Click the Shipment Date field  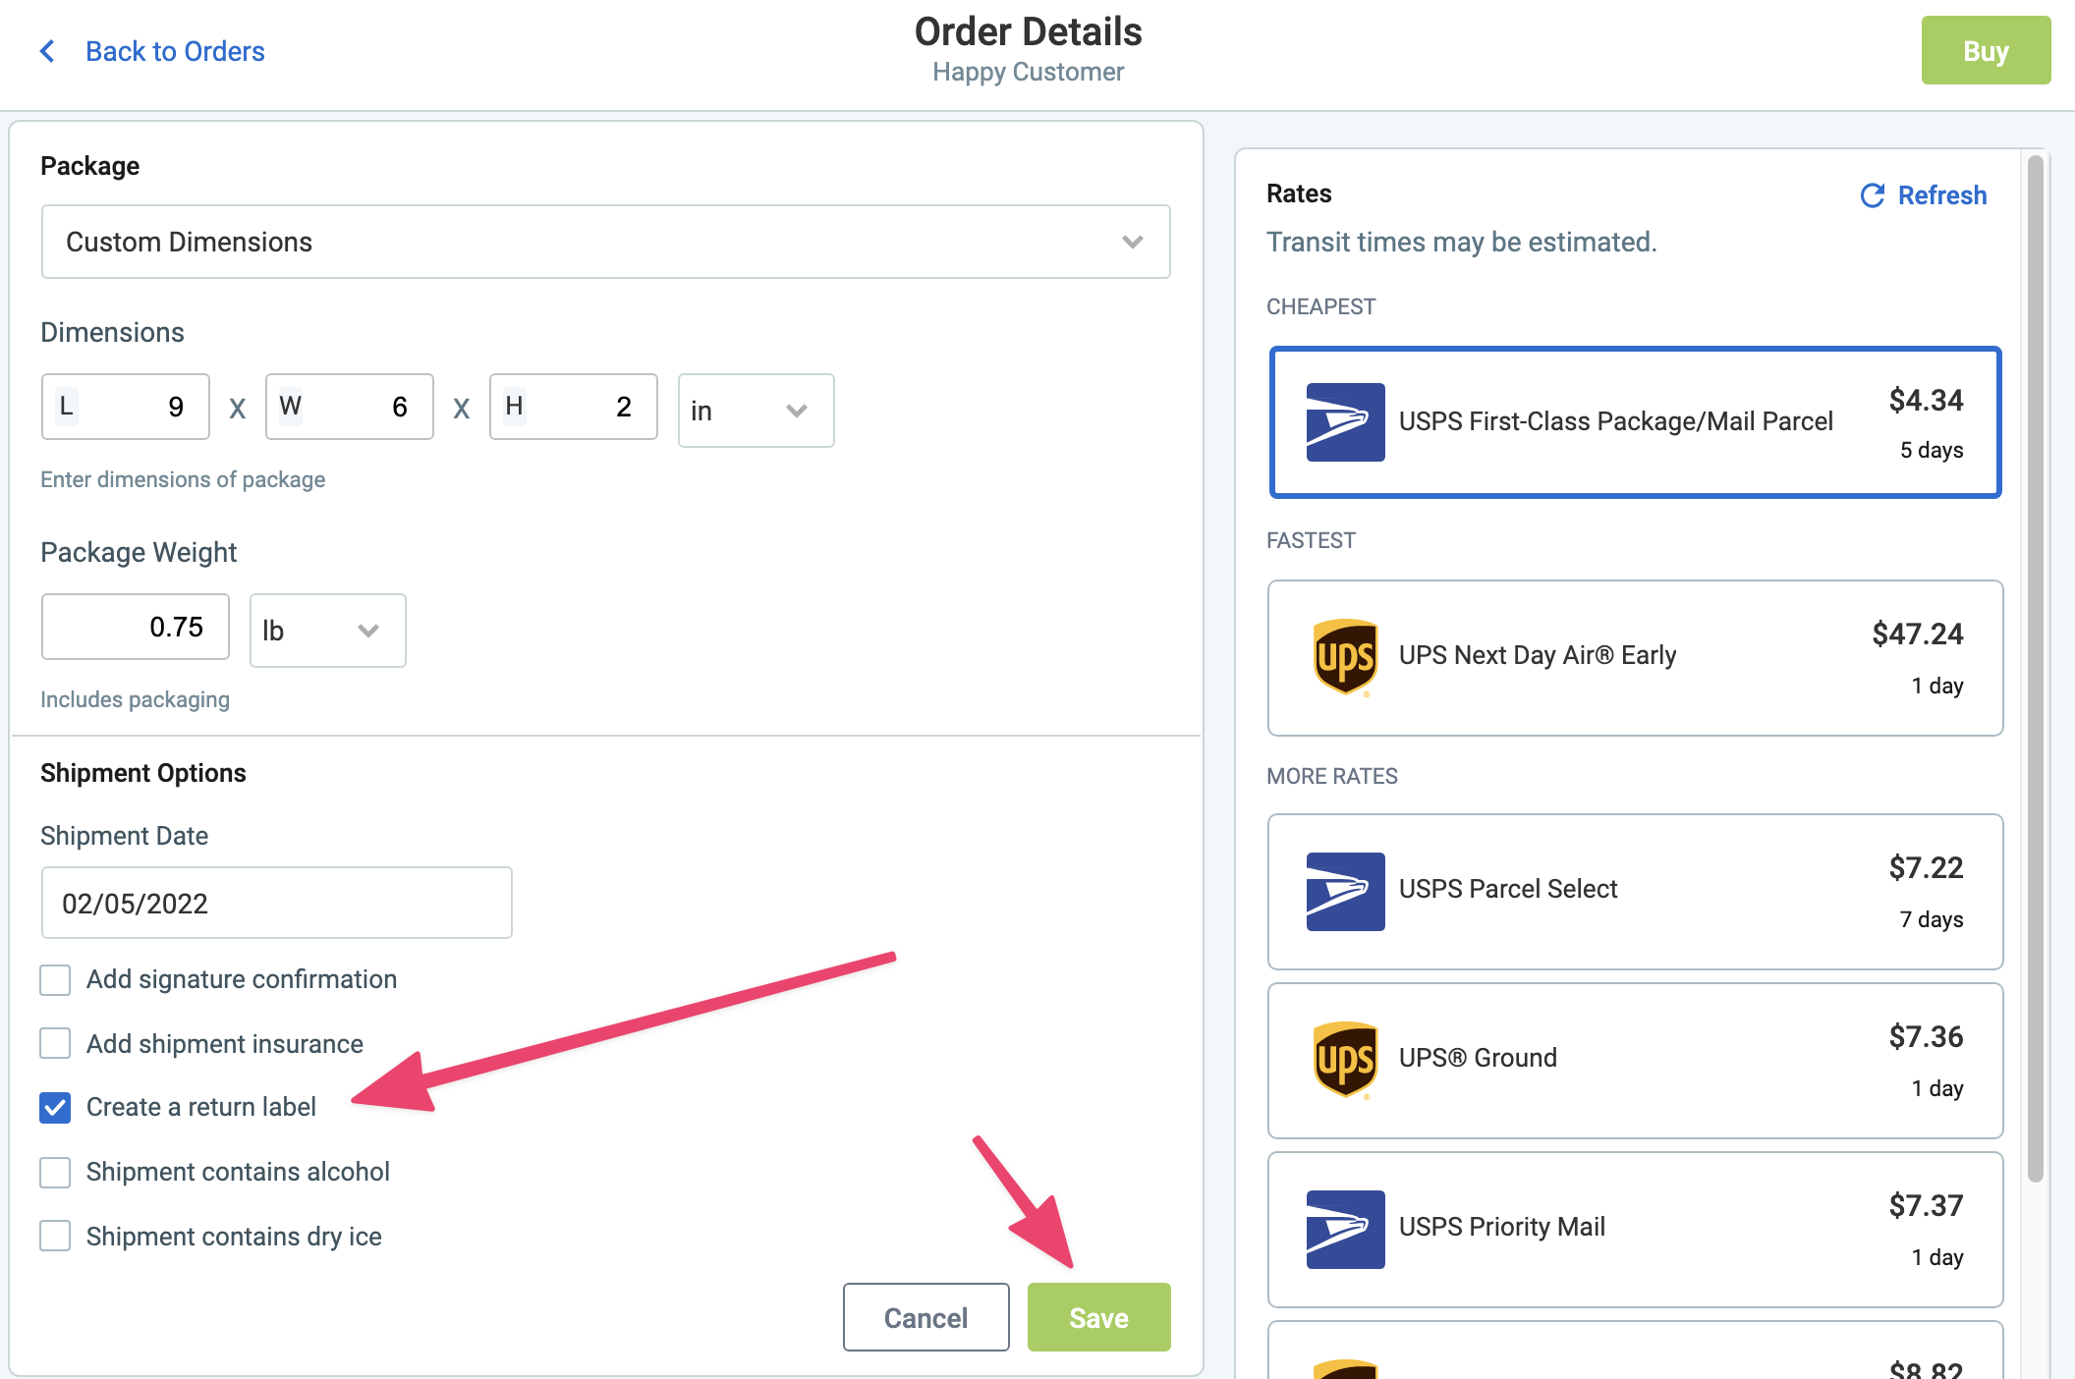[x=276, y=903]
